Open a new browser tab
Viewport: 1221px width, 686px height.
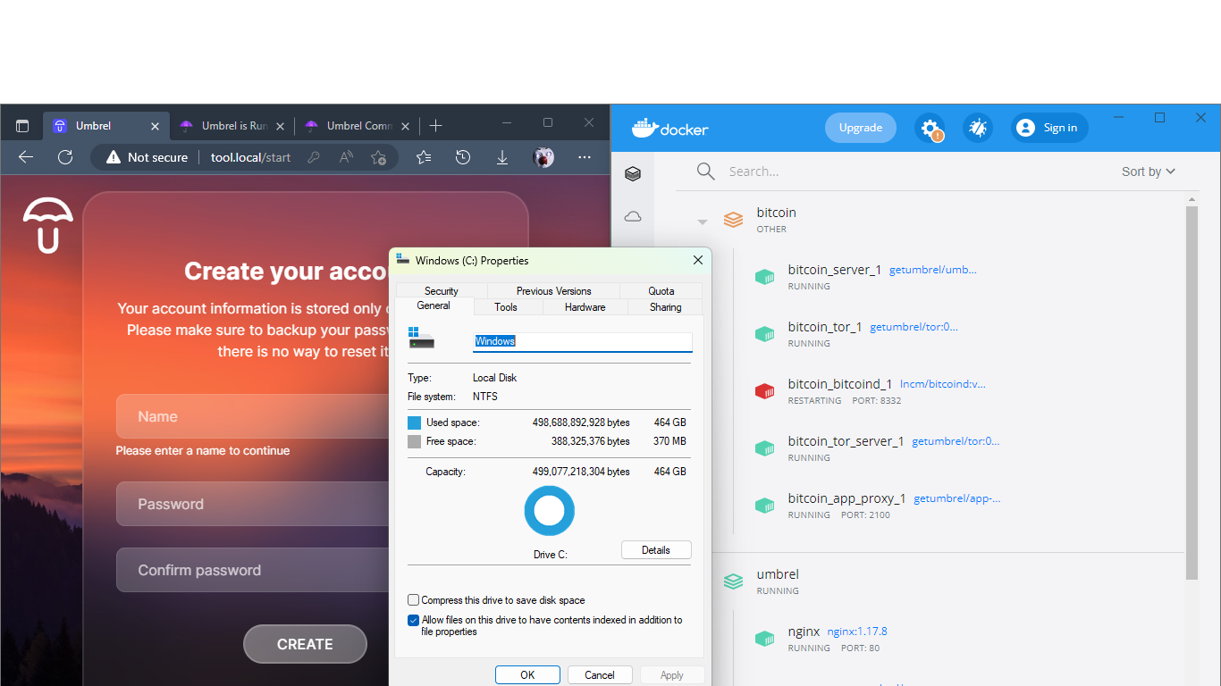click(x=435, y=126)
